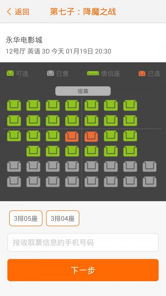166x296 pixels.
Task: Select green seat right of orange seats
Action: click(111, 136)
